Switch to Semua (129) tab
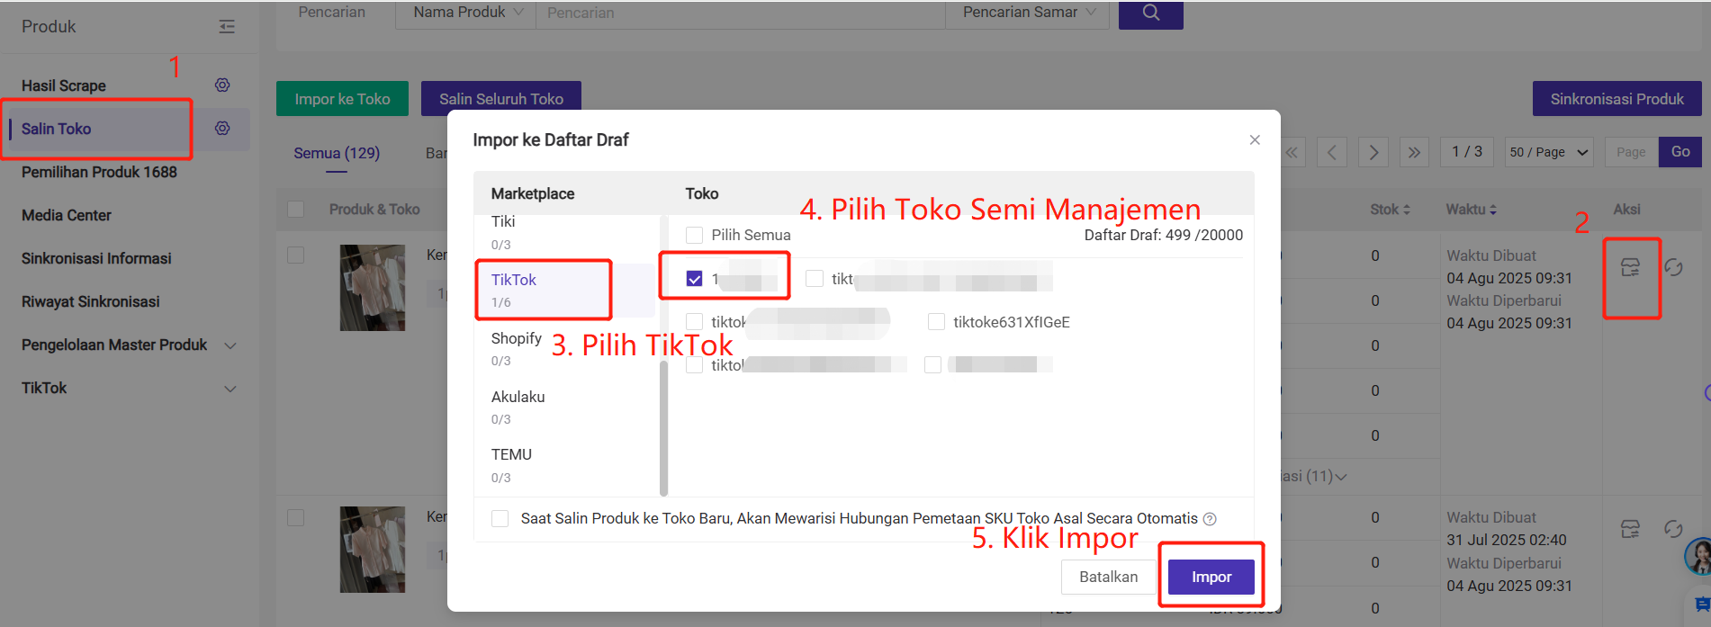The height and width of the screenshot is (627, 1711). (337, 153)
